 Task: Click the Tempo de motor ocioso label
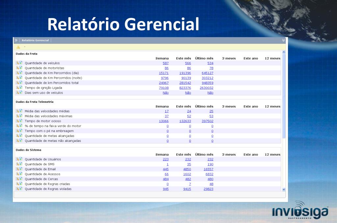tap(43, 121)
